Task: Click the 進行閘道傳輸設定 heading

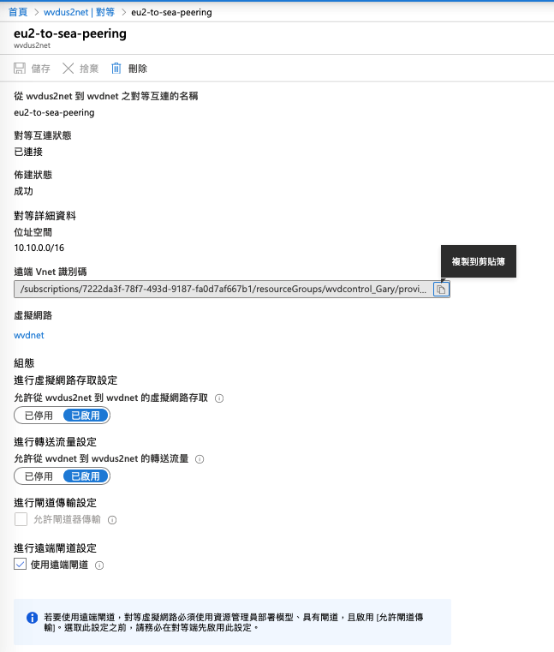Action: point(56,503)
